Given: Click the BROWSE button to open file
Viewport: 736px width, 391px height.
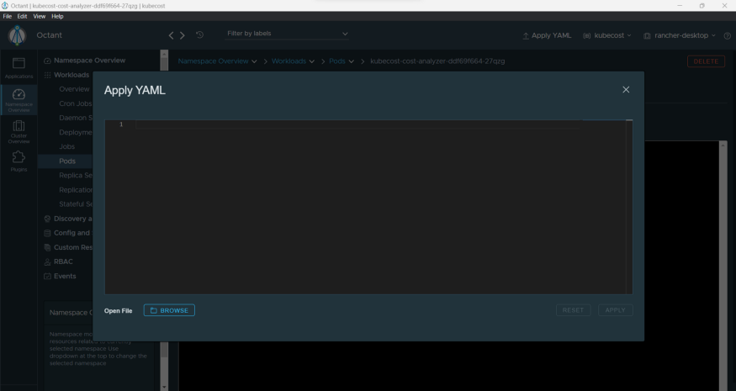Looking at the screenshot, I should 169,310.
